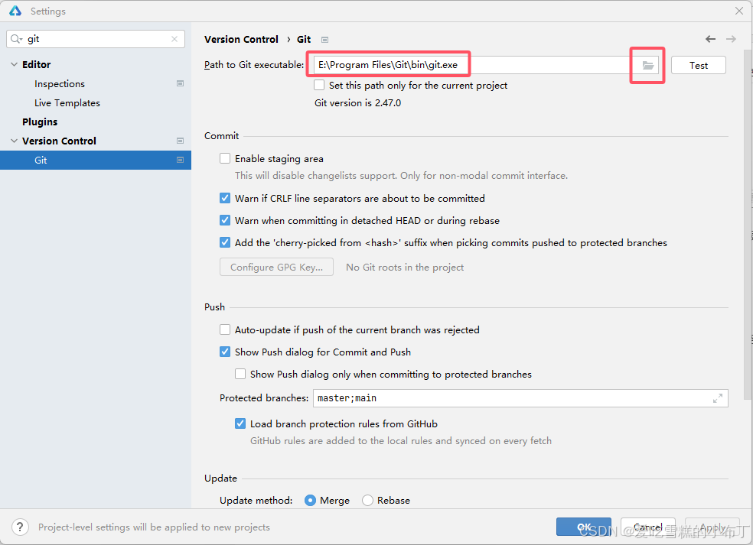Click the Update section header
753x545 pixels.
pyautogui.click(x=221, y=478)
